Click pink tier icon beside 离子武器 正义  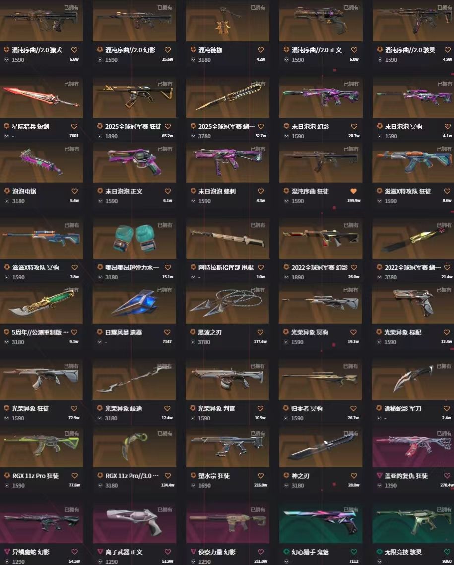(100, 552)
